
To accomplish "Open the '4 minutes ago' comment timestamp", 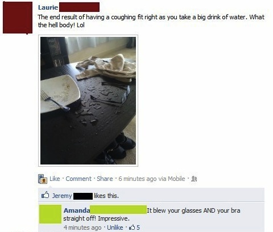I will tap(82, 227).
